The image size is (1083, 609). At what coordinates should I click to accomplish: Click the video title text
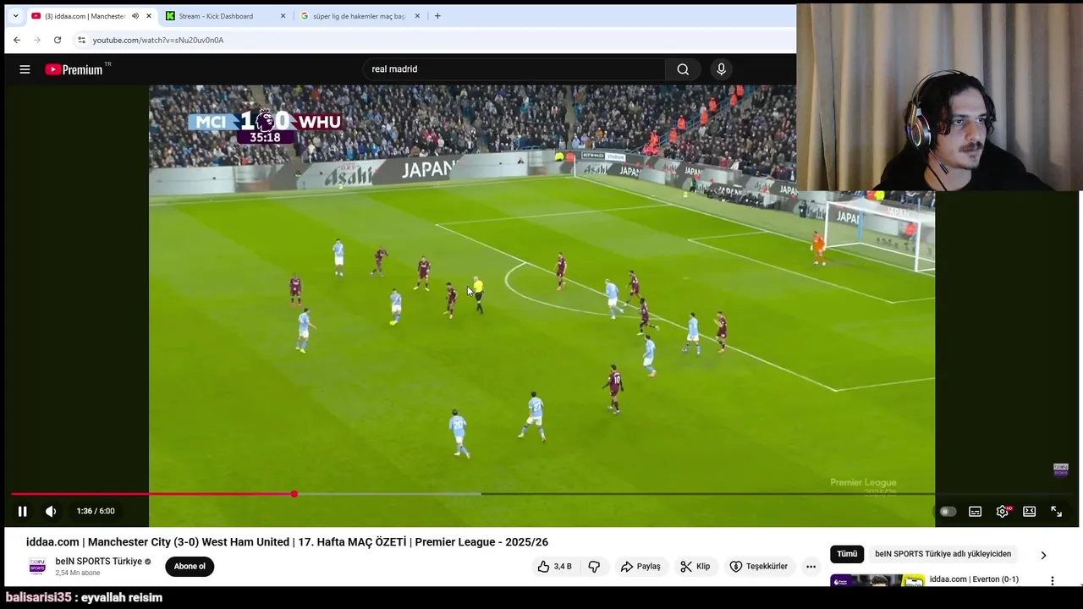tap(287, 542)
